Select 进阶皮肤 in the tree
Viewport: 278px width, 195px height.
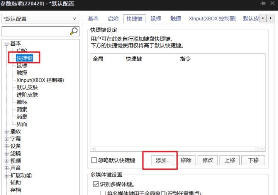pos(27,95)
